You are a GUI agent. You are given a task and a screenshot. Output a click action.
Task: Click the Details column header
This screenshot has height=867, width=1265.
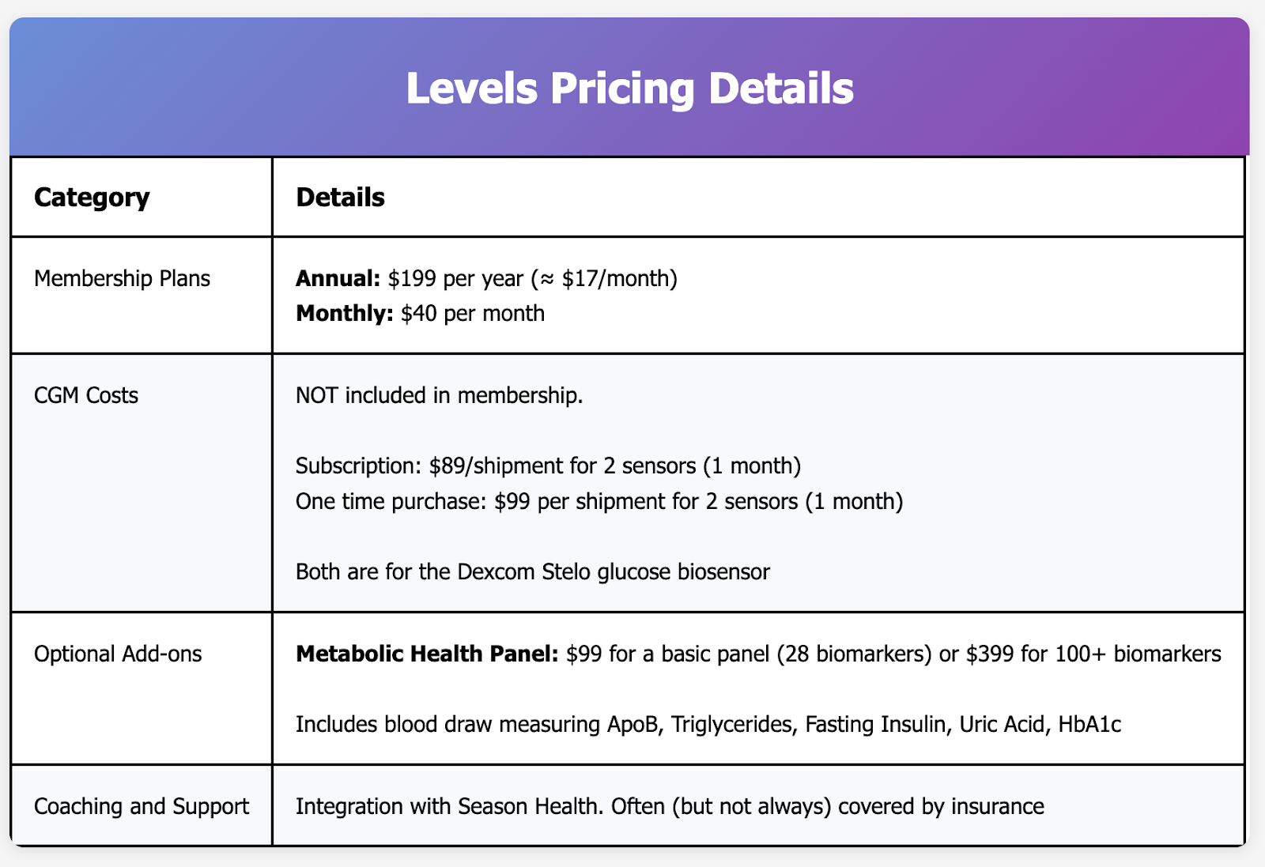pyautogui.click(x=340, y=197)
